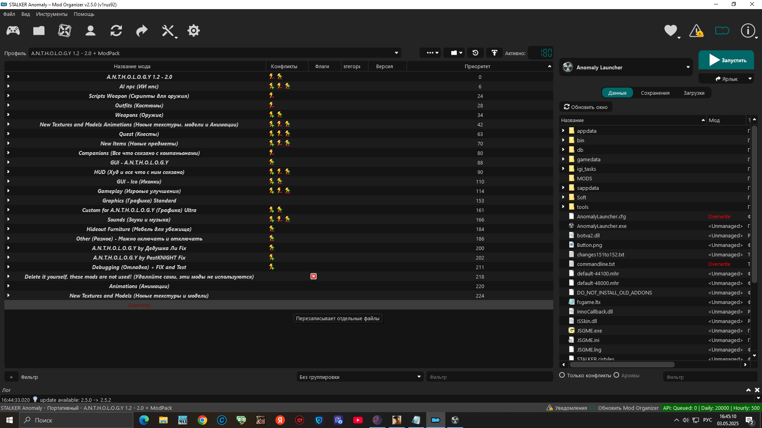
Task: Open the settings gear icon
Action: pos(194,31)
